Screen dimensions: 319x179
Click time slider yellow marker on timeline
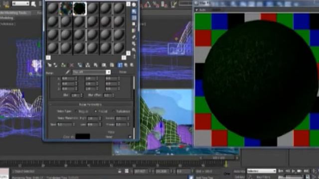pos(226,164)
